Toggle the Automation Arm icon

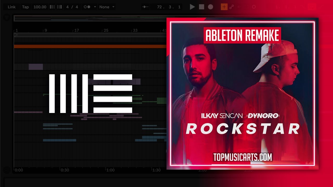(232, 7)
